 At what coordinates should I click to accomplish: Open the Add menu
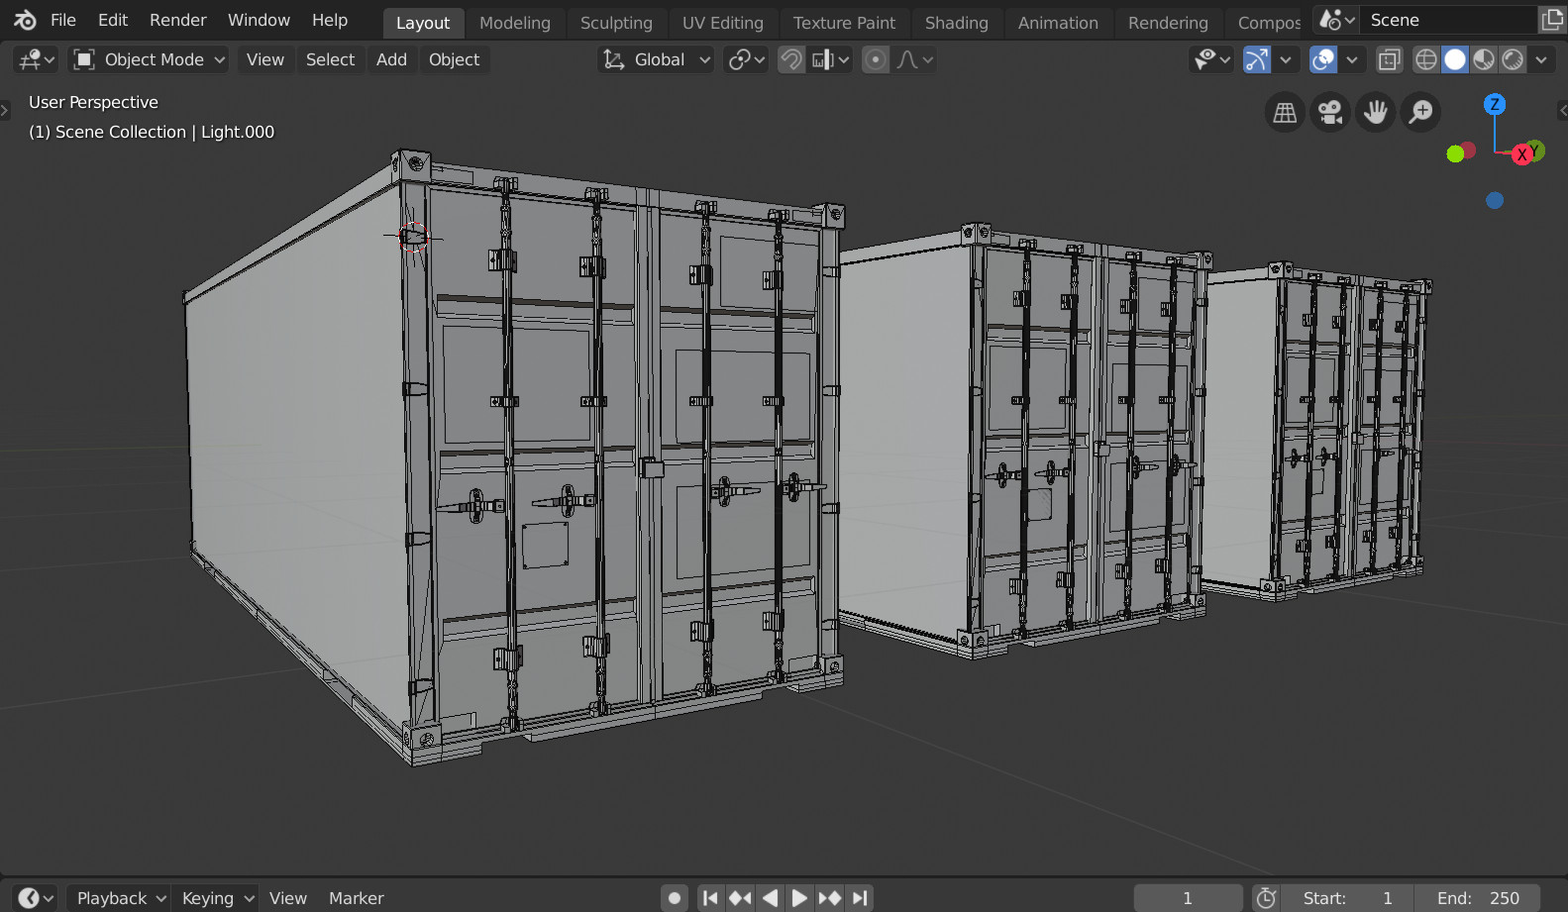(391, 59)
